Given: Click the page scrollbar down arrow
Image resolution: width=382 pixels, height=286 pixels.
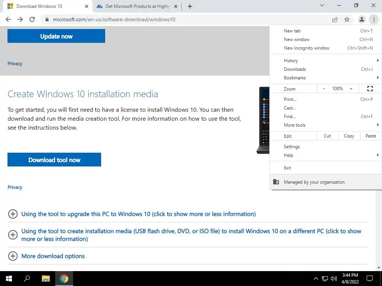Looking at the screenshot, I should click(379, 268).
